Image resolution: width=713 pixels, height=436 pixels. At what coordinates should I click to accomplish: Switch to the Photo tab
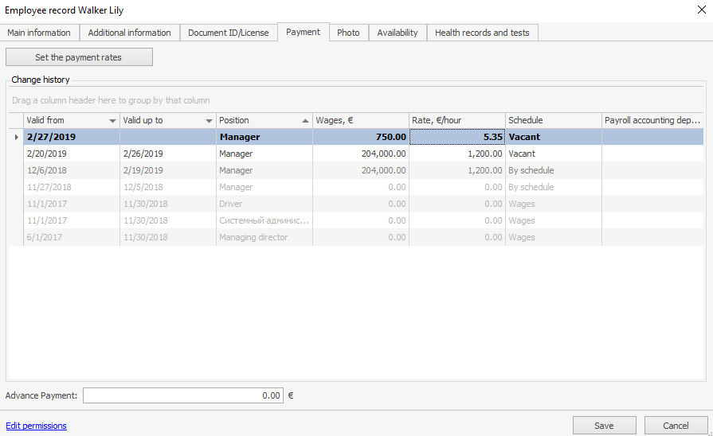(x=348, y=33)
